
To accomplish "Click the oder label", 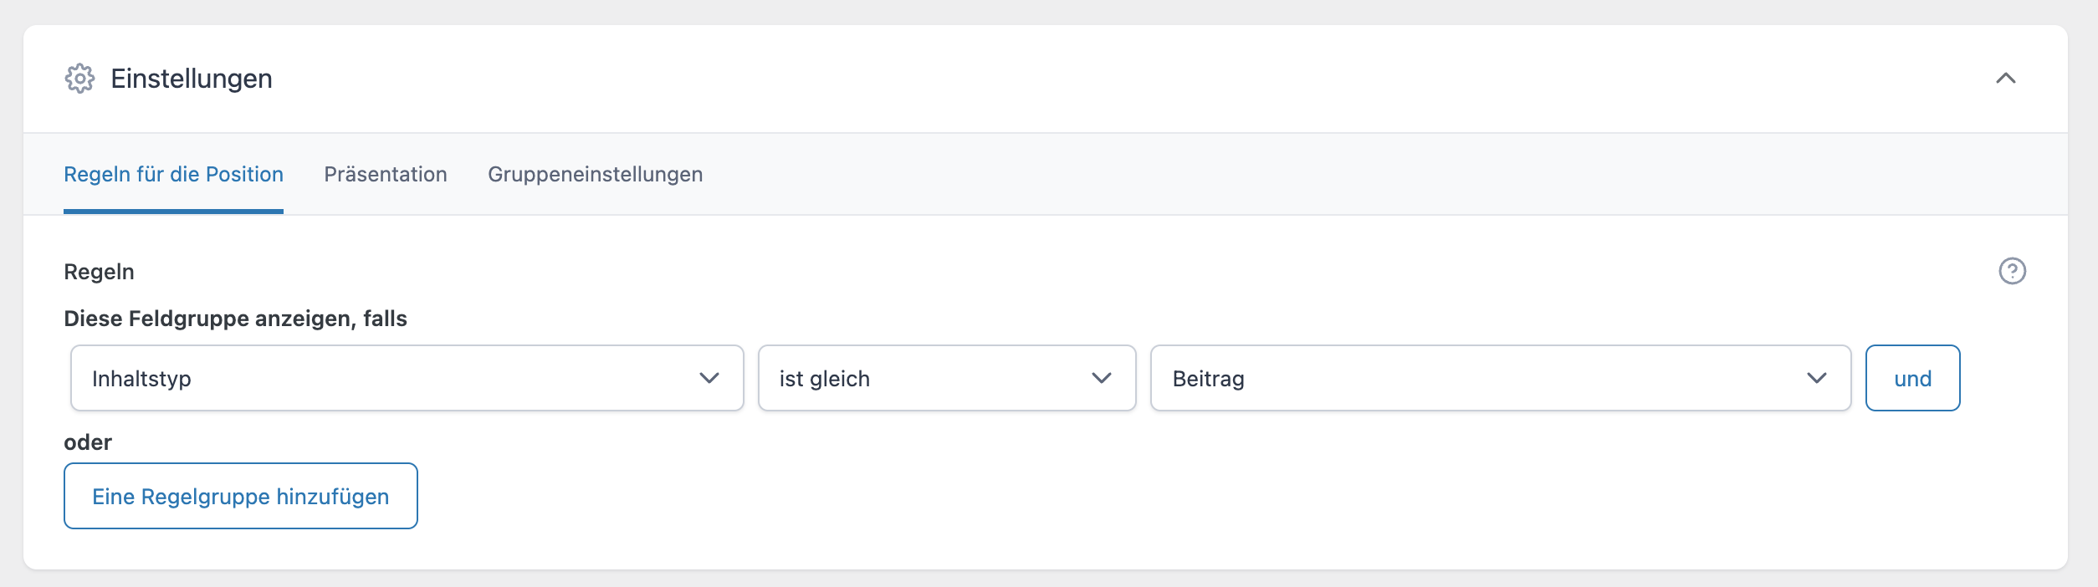I will [88, 442].
